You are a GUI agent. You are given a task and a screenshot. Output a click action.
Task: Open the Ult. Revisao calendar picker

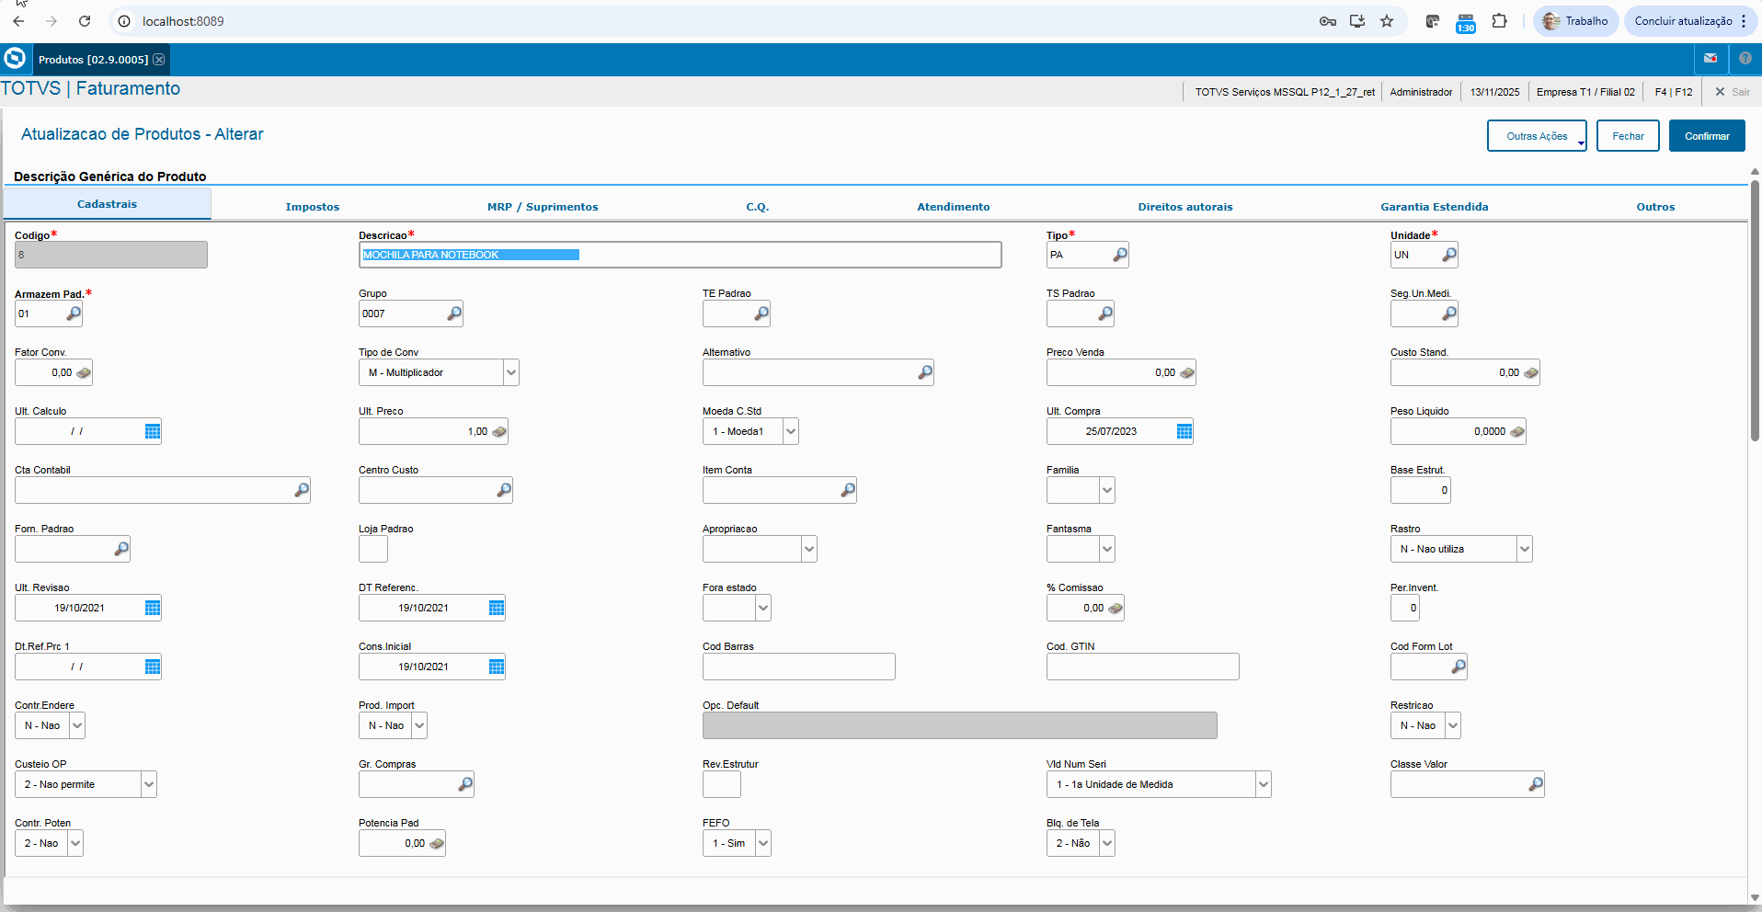pos(153,608)
